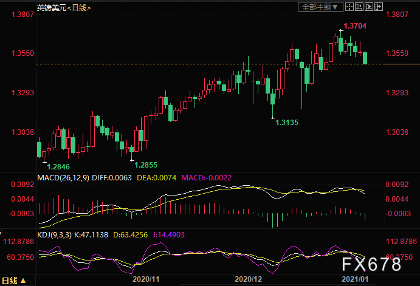This screenshot has width=420, height=286.
Task: Click the panel move-right arrow icon
Action: [x=378, y=7]
